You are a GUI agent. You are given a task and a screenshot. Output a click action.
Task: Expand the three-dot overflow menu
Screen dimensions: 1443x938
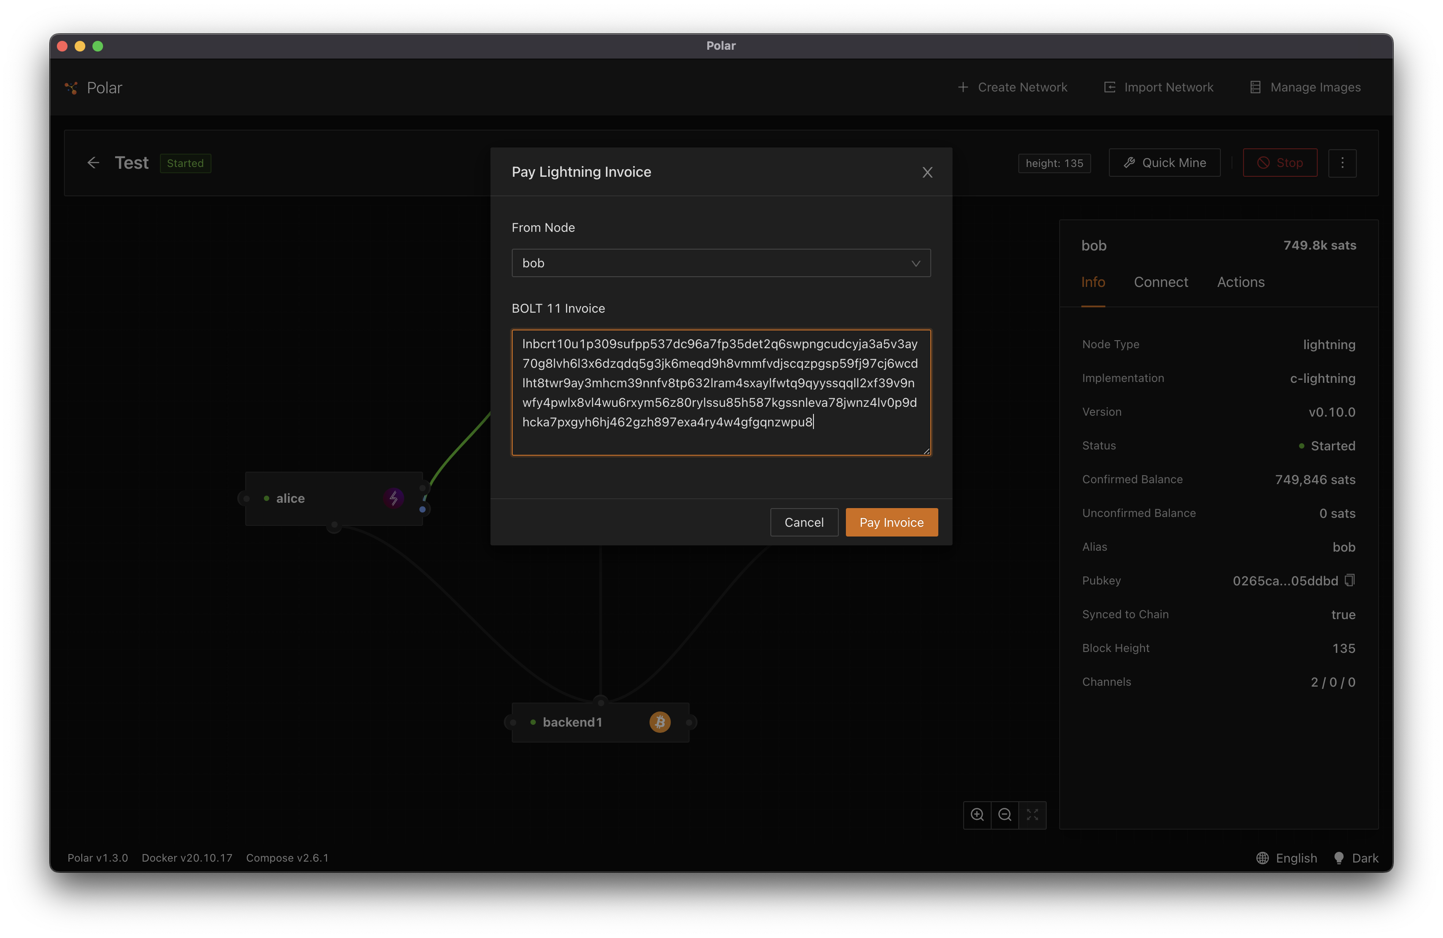pyautogui.click(x=1343, y=163)
